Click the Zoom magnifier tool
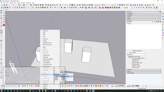 click(69, 7)
